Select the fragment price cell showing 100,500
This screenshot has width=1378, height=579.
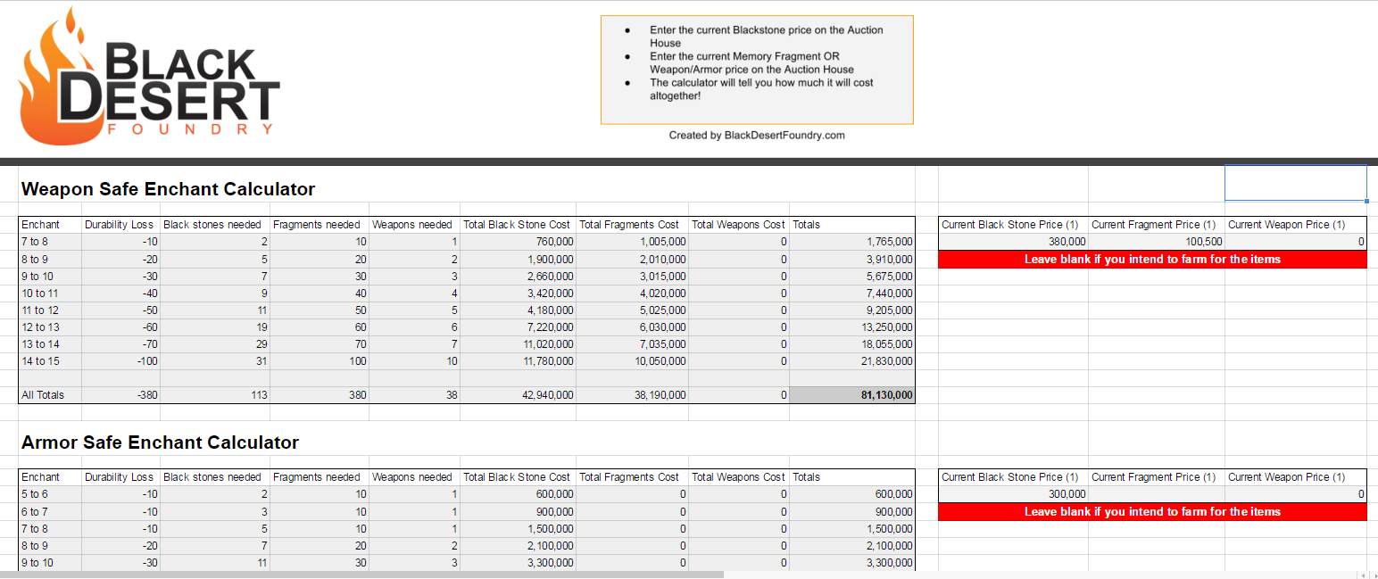pyautogui.click(x=1157, y=242)
